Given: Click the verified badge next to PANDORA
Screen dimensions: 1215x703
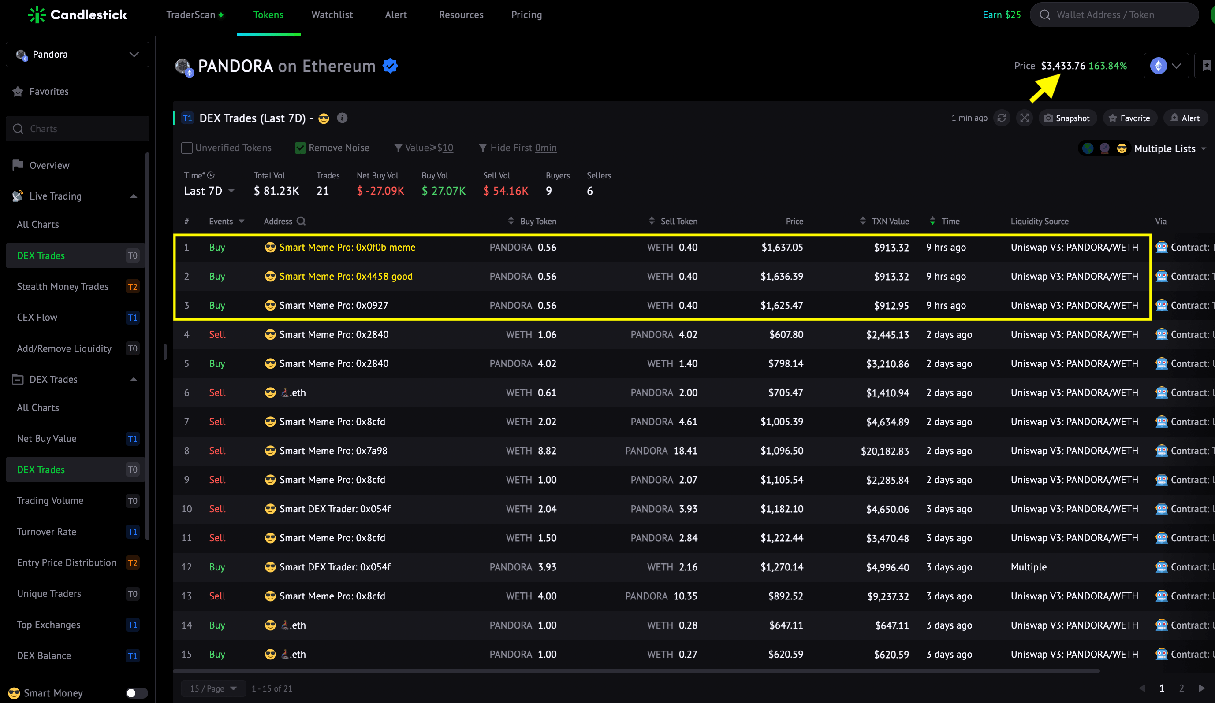Looking at the screenshot, I should 390,66.
